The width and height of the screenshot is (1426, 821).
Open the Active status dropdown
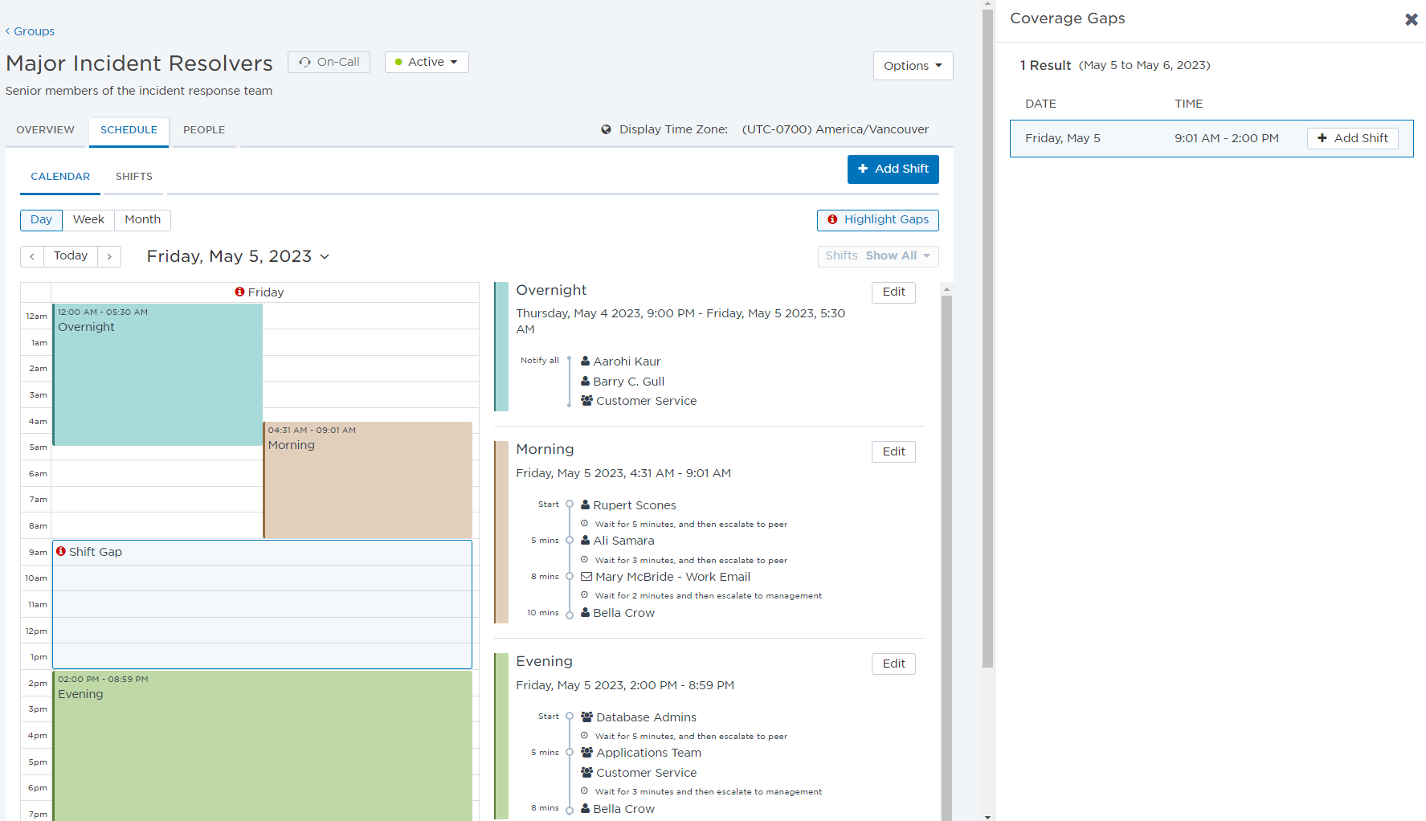[427, 62]
